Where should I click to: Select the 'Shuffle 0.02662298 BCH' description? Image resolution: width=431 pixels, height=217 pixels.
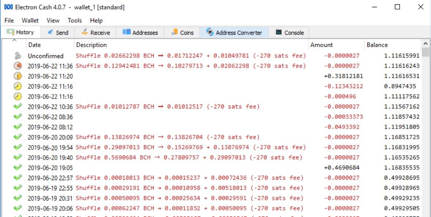pos(191,56)
